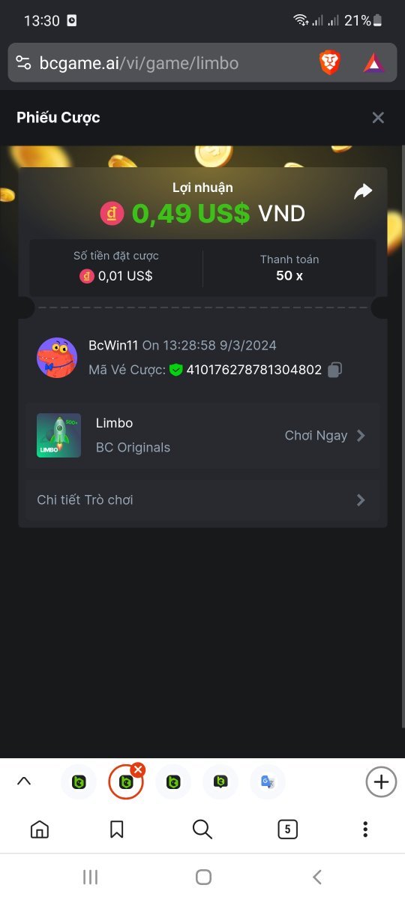
Task: Open site settings icon beside URL
Action: click(24, 63)
